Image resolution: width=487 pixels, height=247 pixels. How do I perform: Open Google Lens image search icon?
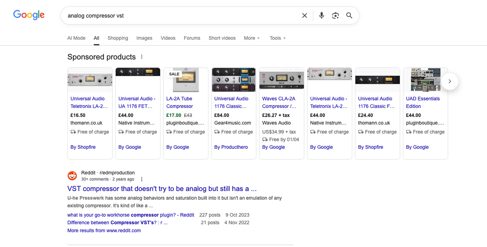[336, 16]
